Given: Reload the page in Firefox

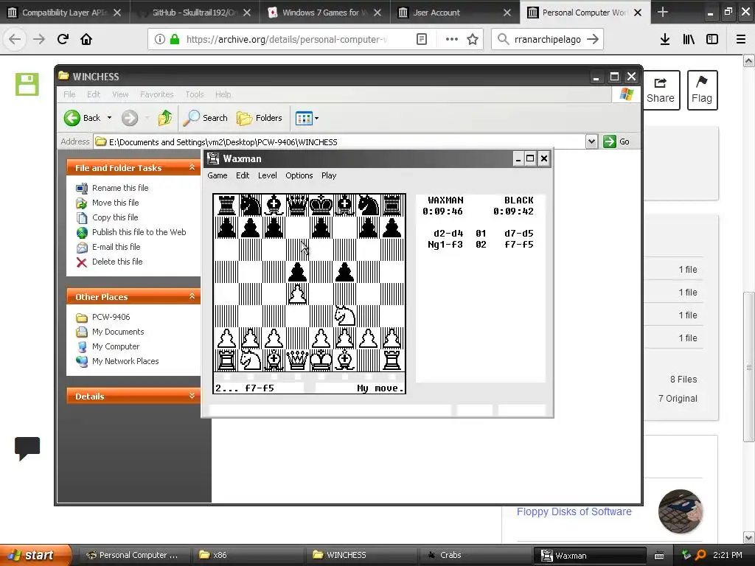Looking at the screenshot, I should point(63,40).
